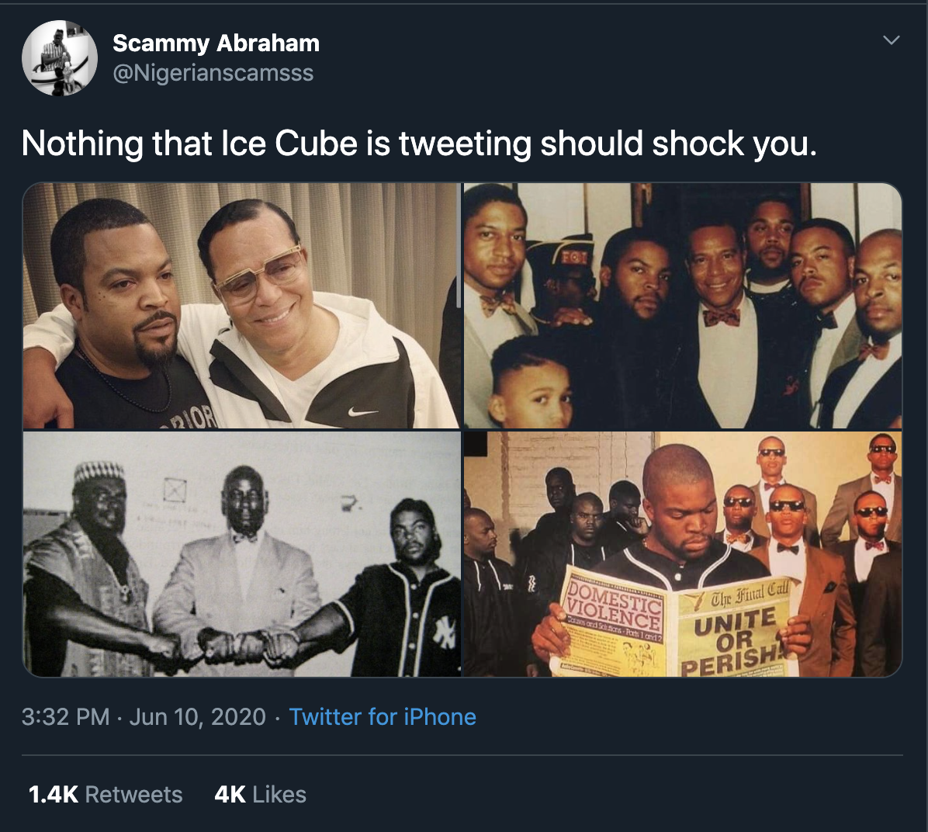
Task: Click the @Nigerianscamsss handle
Action: [x=213, y=73]
